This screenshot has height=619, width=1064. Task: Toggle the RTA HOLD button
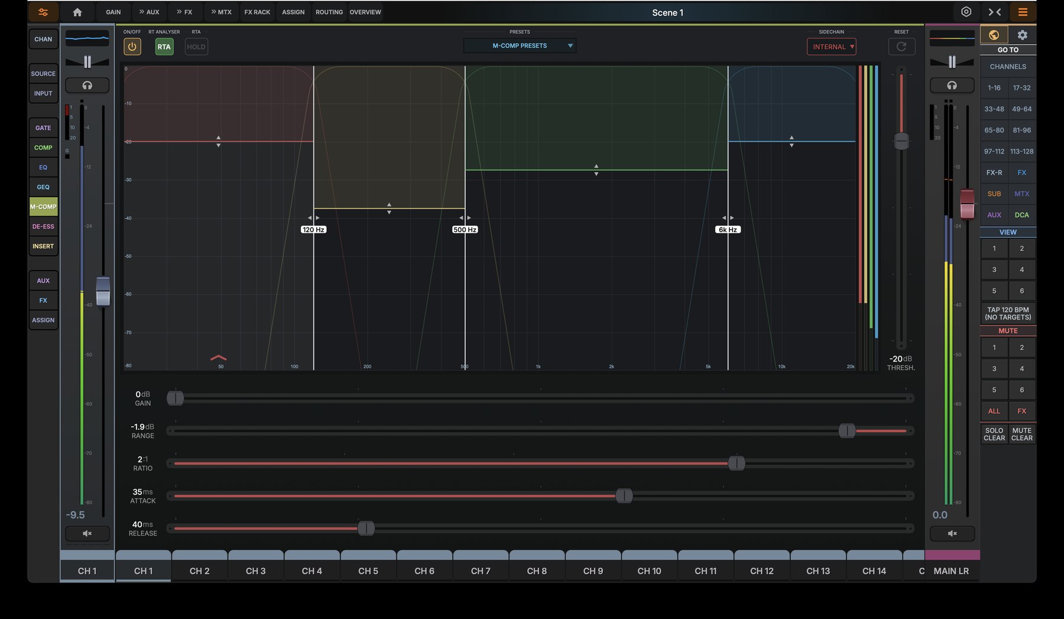[196, 47]
